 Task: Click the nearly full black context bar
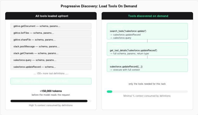[x=49, y=101]
